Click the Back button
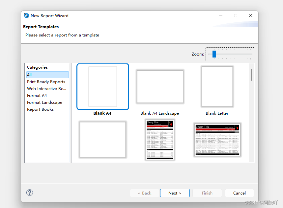283x208 pixels. pos(144,193)
